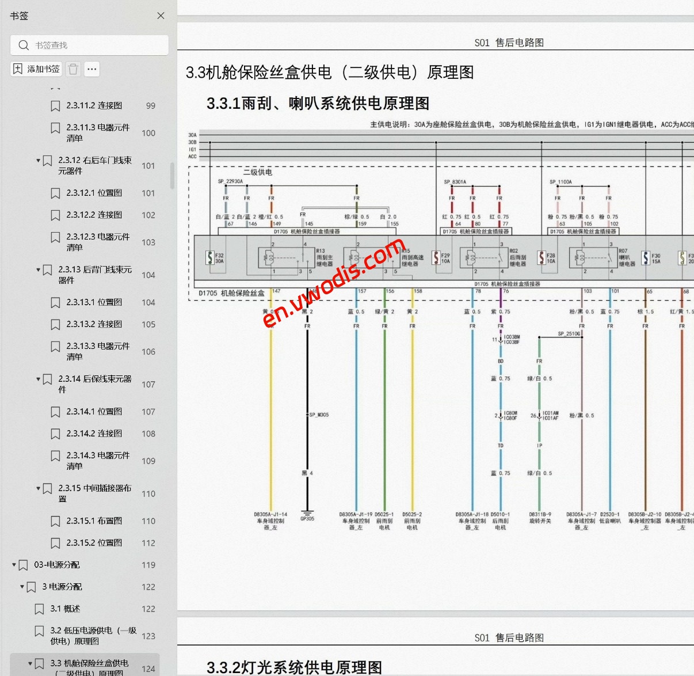Click the bookmark icon beside 2.3.11.3 电器元件清单
Viewport: 694px width, 676px height.
55,128
